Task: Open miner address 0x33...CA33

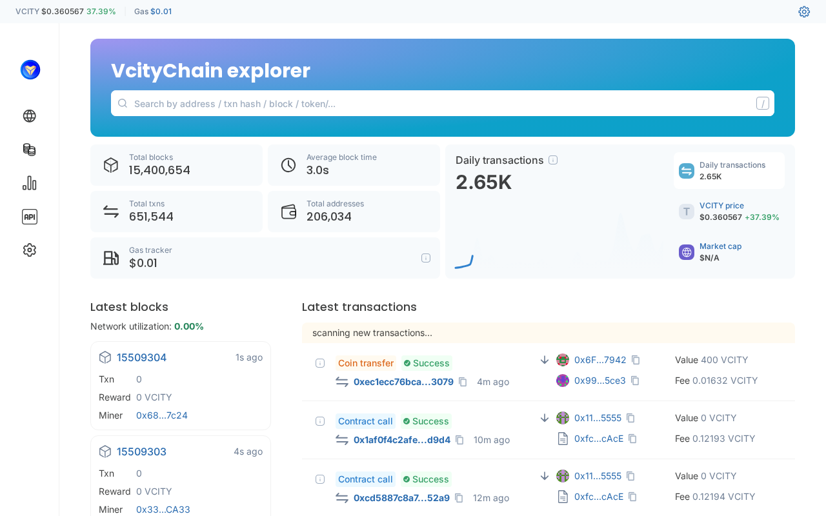Action: [x=163, y=510]
